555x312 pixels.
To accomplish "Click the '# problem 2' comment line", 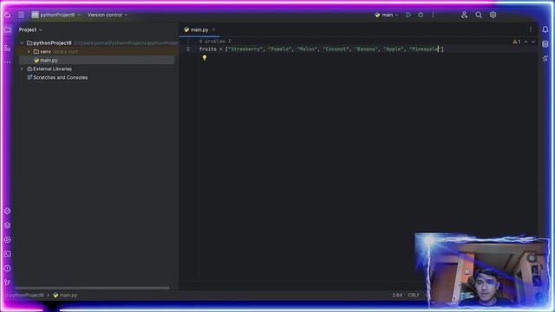I will 215,42.
